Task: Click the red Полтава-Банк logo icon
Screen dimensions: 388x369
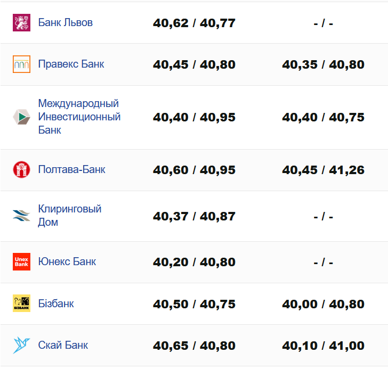Action: (x=21, y=169)
